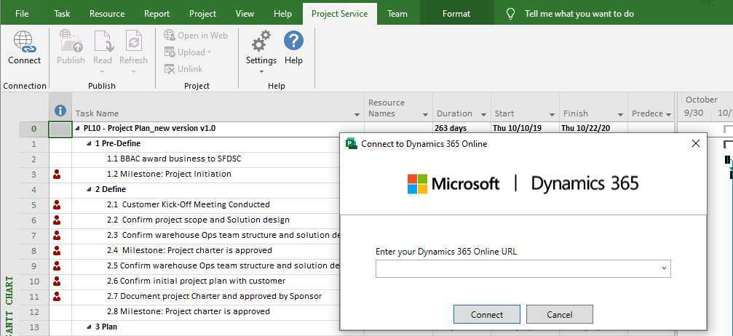This screenshot has width=733, height=336.
Task: Open Duration column filter dropdown
Action: (484, 114)
